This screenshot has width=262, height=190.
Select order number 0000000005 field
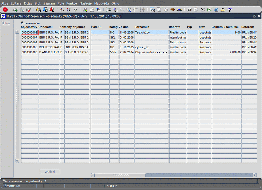click(29, 47)
